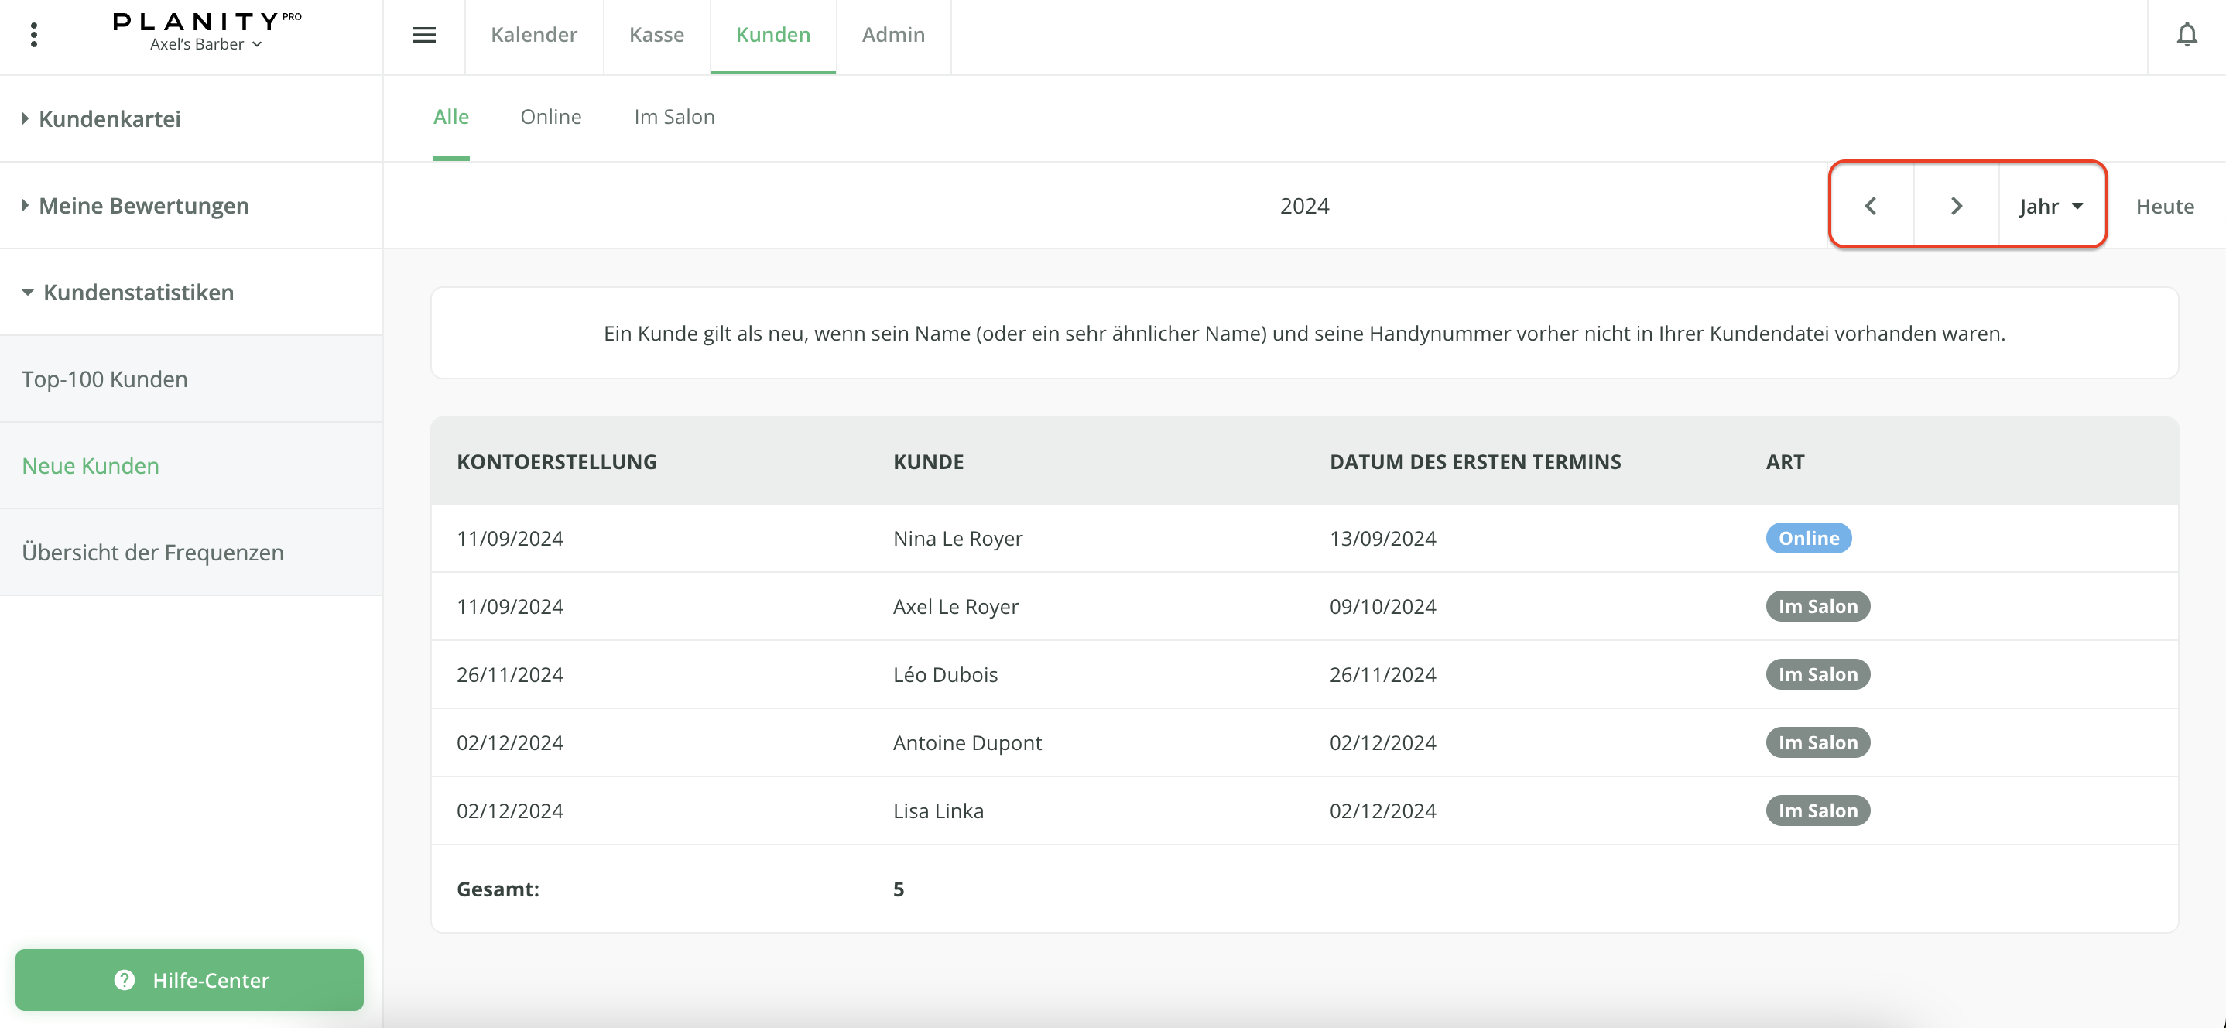Open Übersicht der Frequenzen page

point(152,552)
